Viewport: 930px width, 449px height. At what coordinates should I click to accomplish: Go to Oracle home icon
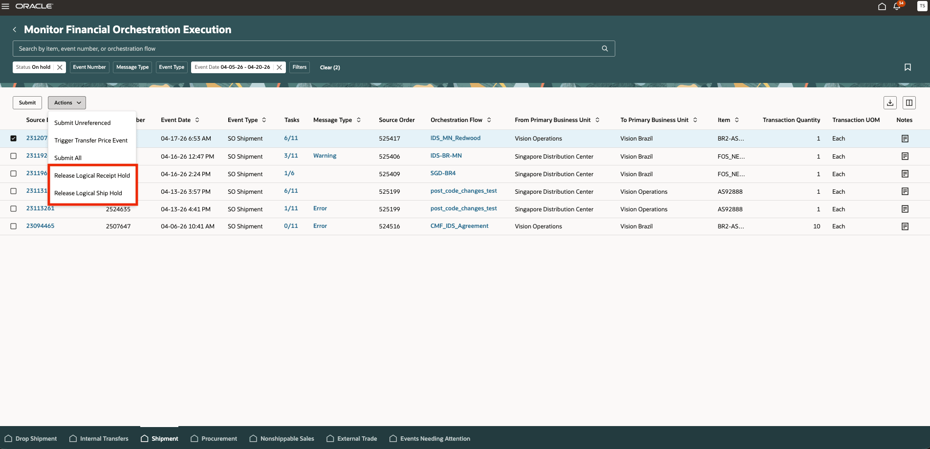[x=882, y=6]
